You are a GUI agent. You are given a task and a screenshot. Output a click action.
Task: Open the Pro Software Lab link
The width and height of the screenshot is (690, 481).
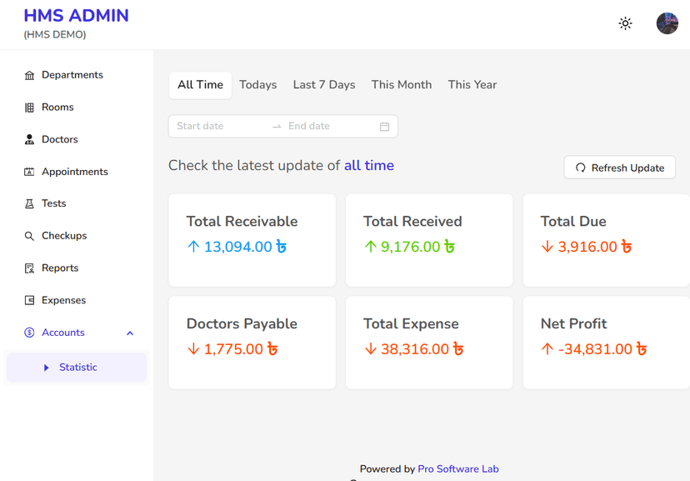pos(457,469)
